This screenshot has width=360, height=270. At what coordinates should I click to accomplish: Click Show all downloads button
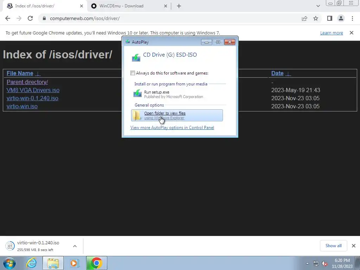point(333,246)
